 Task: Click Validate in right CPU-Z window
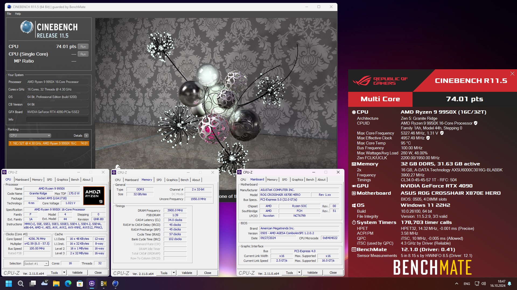click(312, 273)
